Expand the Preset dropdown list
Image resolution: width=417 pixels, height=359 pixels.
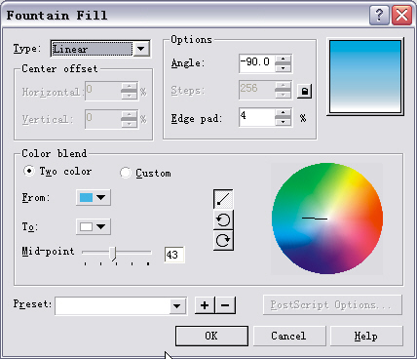point(177,305)
